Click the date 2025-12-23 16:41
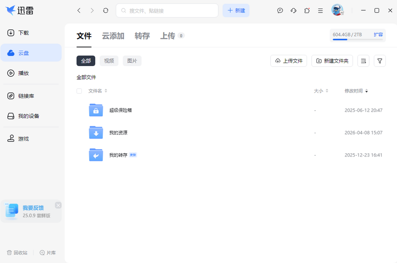The image size is (397, 263). [x=363, y=155]
